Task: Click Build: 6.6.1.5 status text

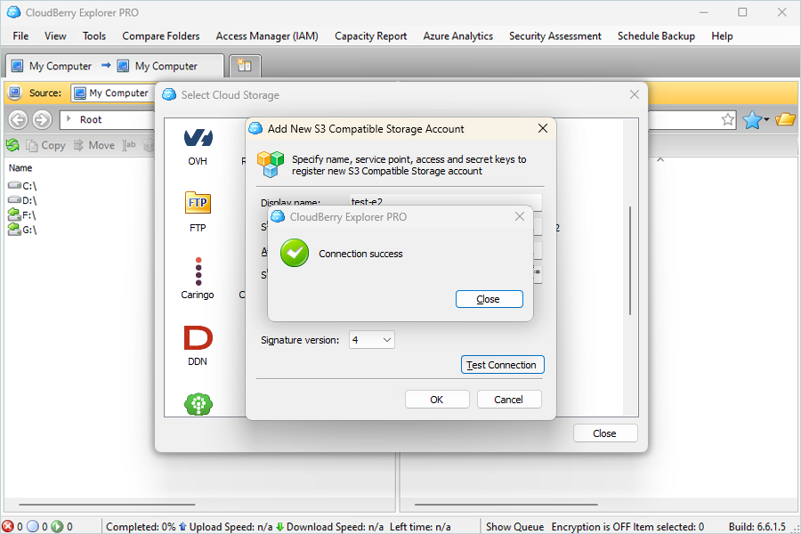Action: pyautogui.click(x=757, y=527)
